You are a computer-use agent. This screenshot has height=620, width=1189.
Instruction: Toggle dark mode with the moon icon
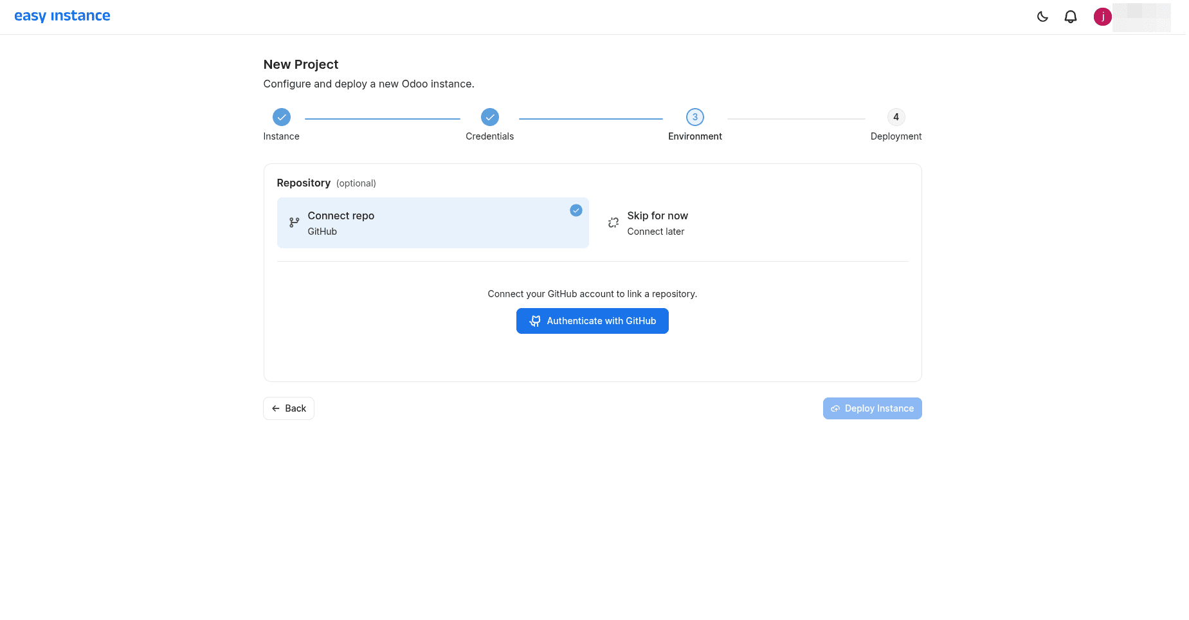point(1042,17)
